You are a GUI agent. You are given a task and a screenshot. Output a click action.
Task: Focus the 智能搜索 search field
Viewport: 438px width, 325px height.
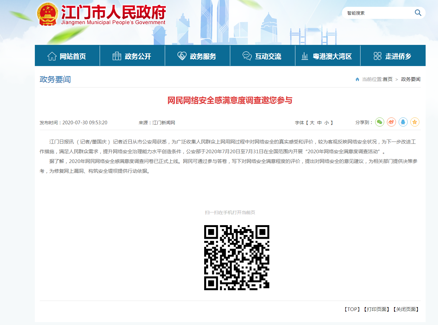(378, 13)
